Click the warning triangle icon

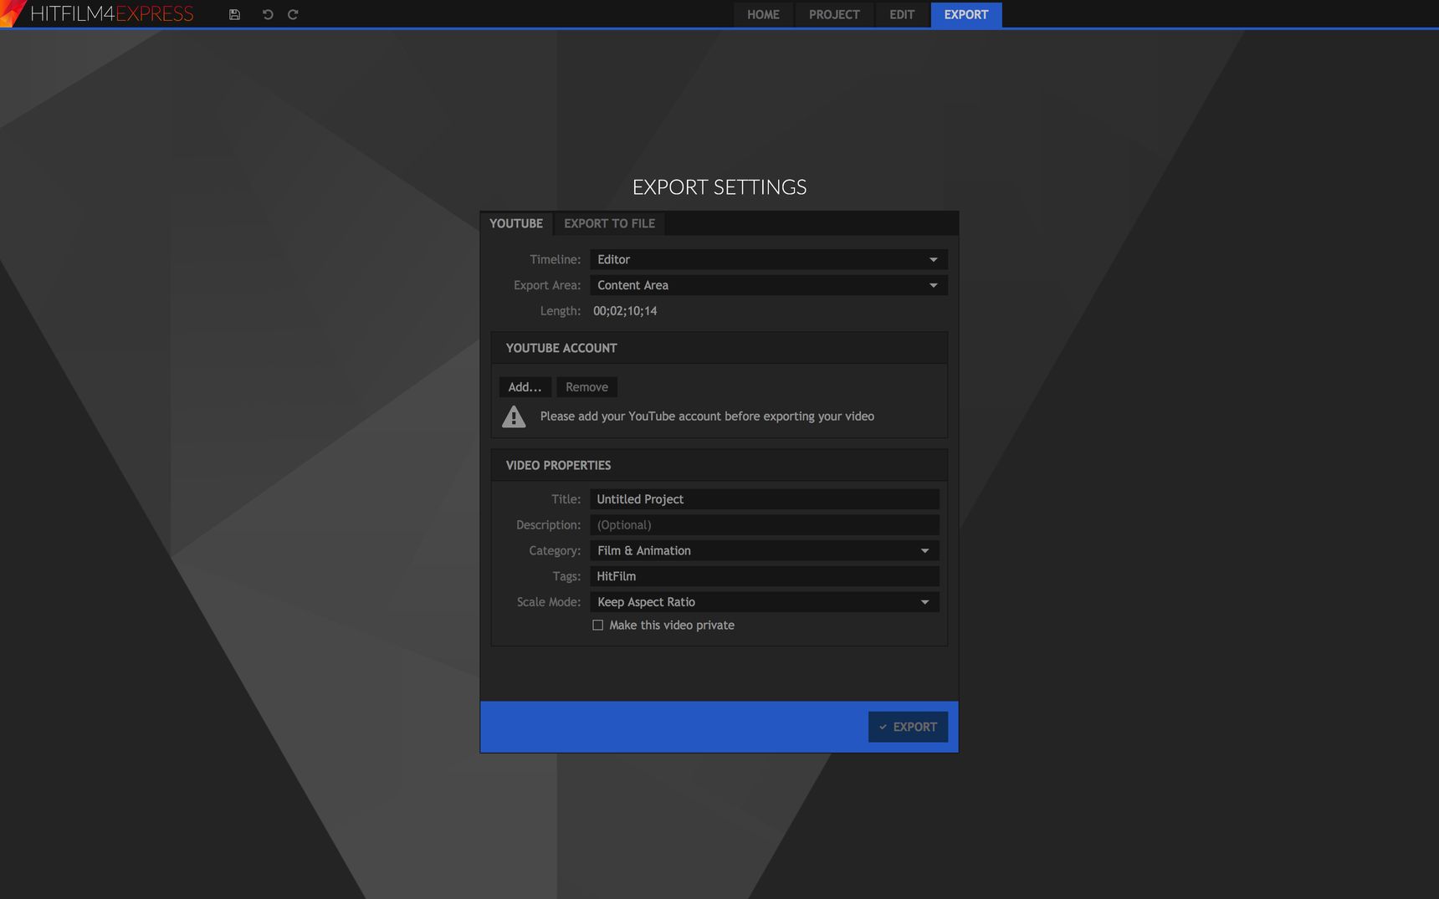pyautogui.click(x=514, y=416)
